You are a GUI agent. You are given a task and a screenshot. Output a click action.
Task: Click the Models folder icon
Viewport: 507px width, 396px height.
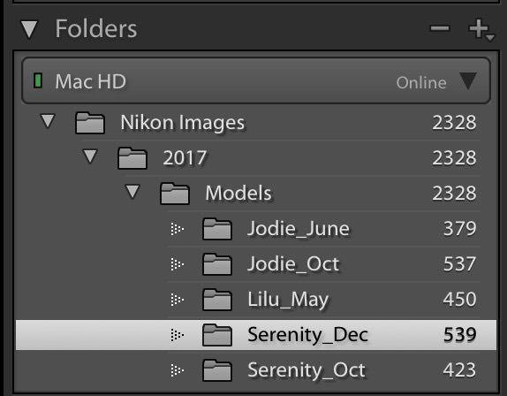(x=175, y=194)
